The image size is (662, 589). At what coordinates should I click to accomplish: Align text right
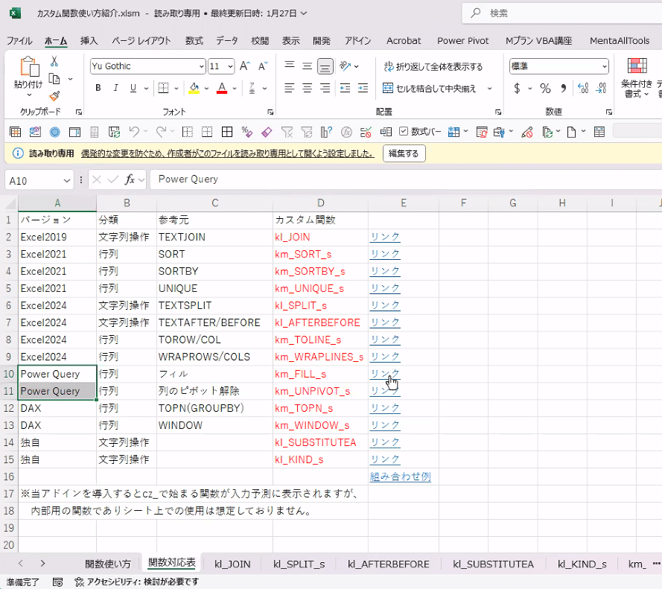pyautogui.click(x=325, y=88)
